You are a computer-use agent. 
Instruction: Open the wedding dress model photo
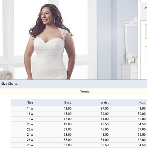coord(69,40)
